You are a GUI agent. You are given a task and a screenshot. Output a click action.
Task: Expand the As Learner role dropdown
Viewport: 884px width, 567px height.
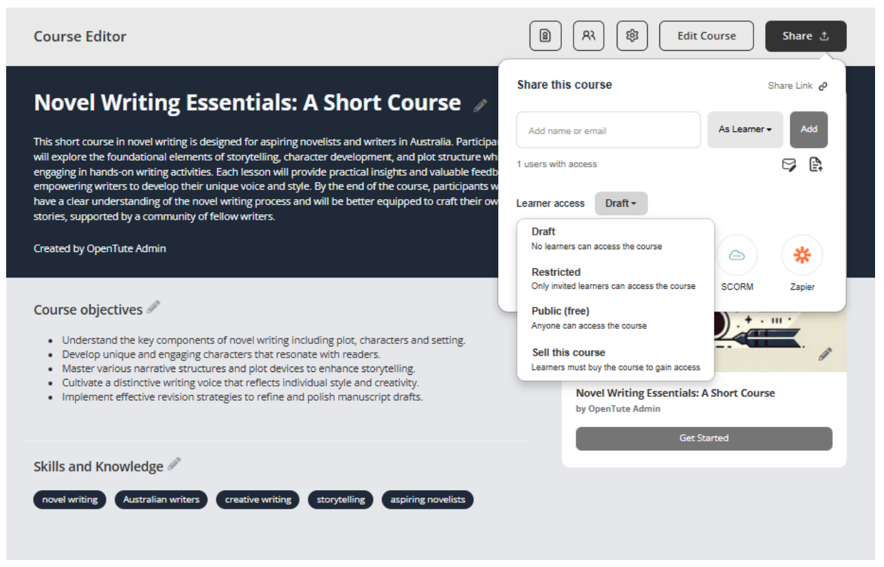tap(745, 130)
